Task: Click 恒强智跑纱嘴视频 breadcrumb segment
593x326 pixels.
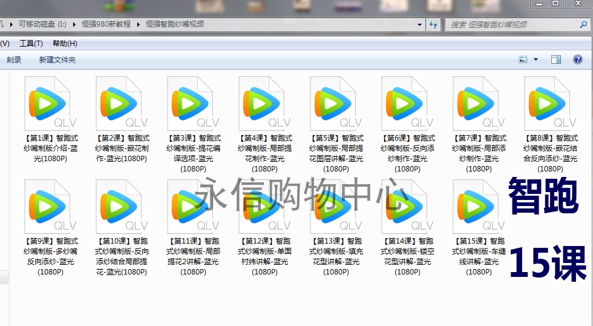Action: coord(175,24)
